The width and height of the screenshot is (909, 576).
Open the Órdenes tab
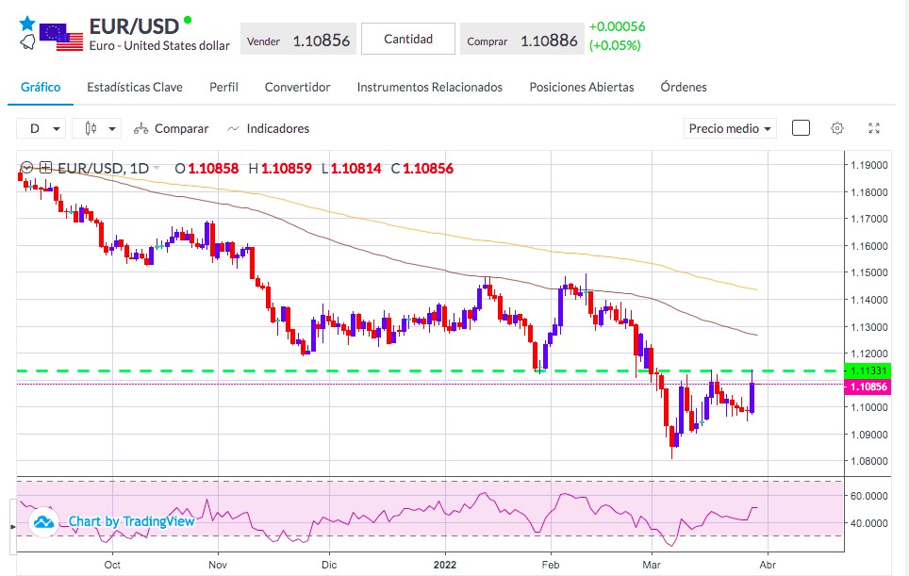point(684,87)
